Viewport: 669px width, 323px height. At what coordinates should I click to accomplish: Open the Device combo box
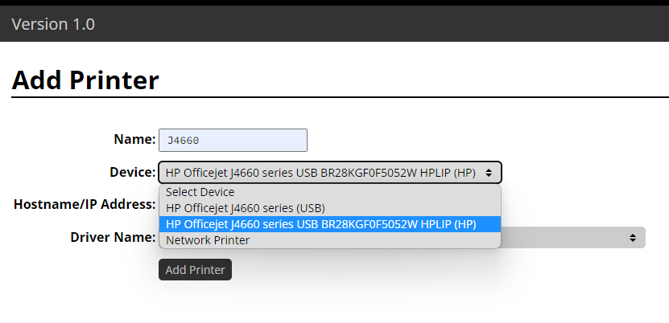pos(330,173)
